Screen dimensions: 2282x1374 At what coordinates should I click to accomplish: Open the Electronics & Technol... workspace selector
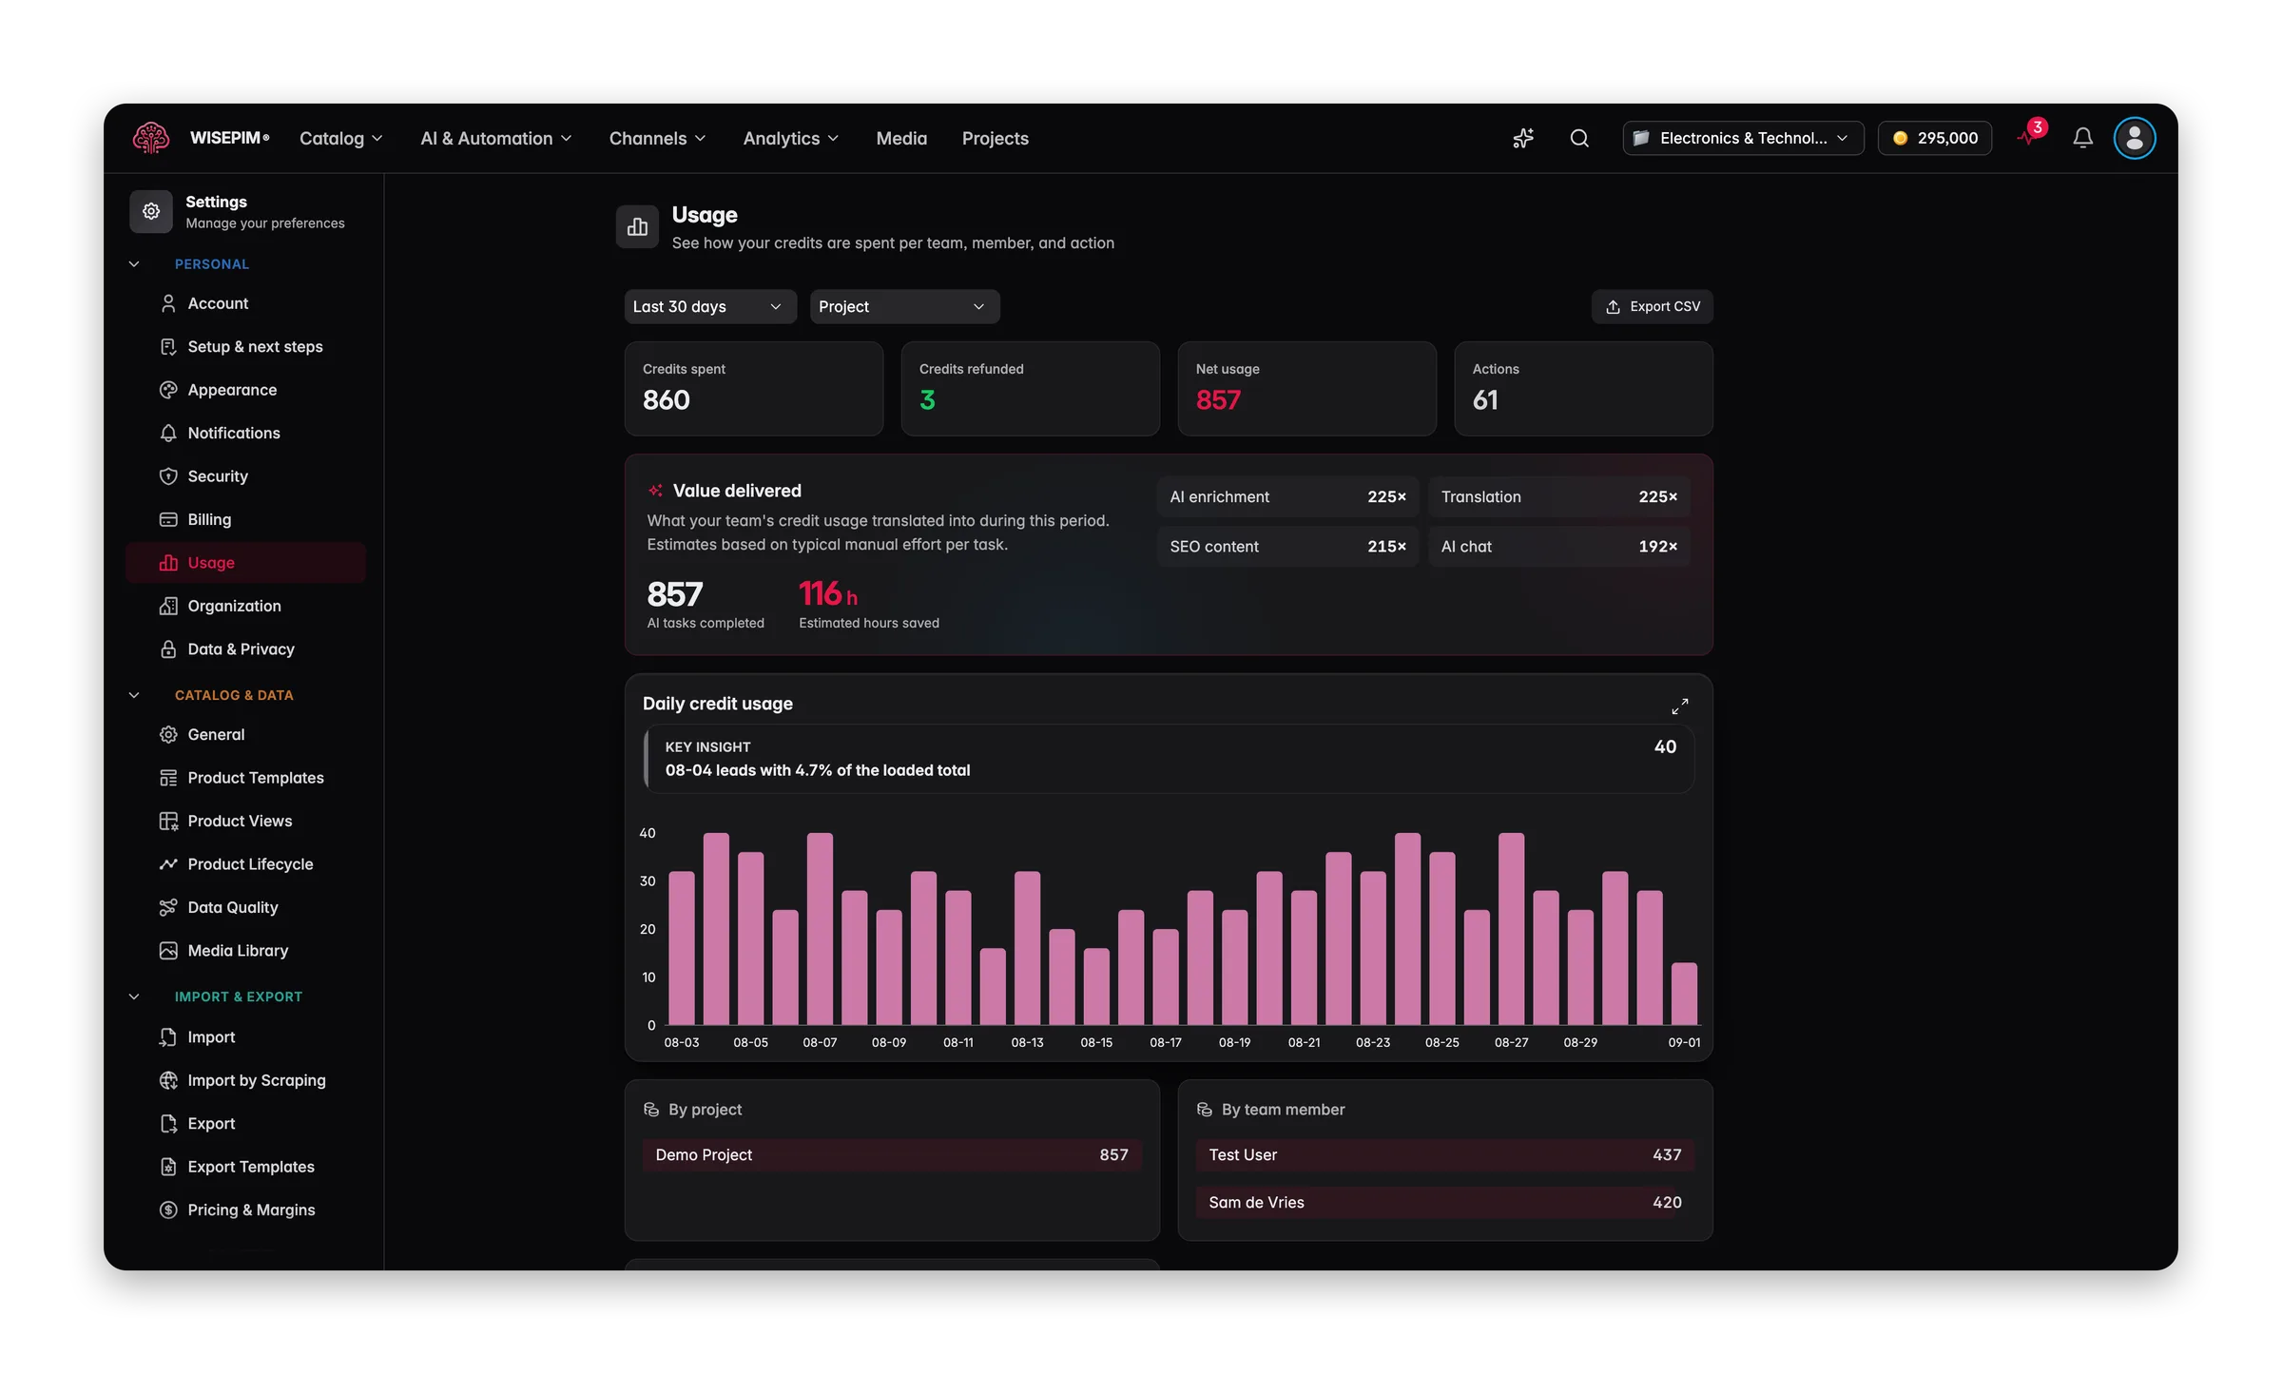pos(1742,138)
